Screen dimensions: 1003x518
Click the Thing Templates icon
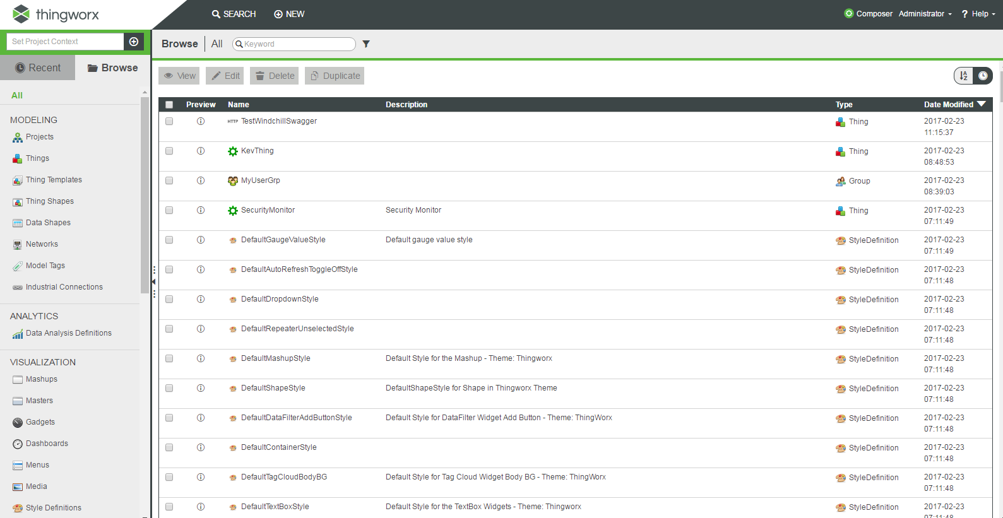18,180
